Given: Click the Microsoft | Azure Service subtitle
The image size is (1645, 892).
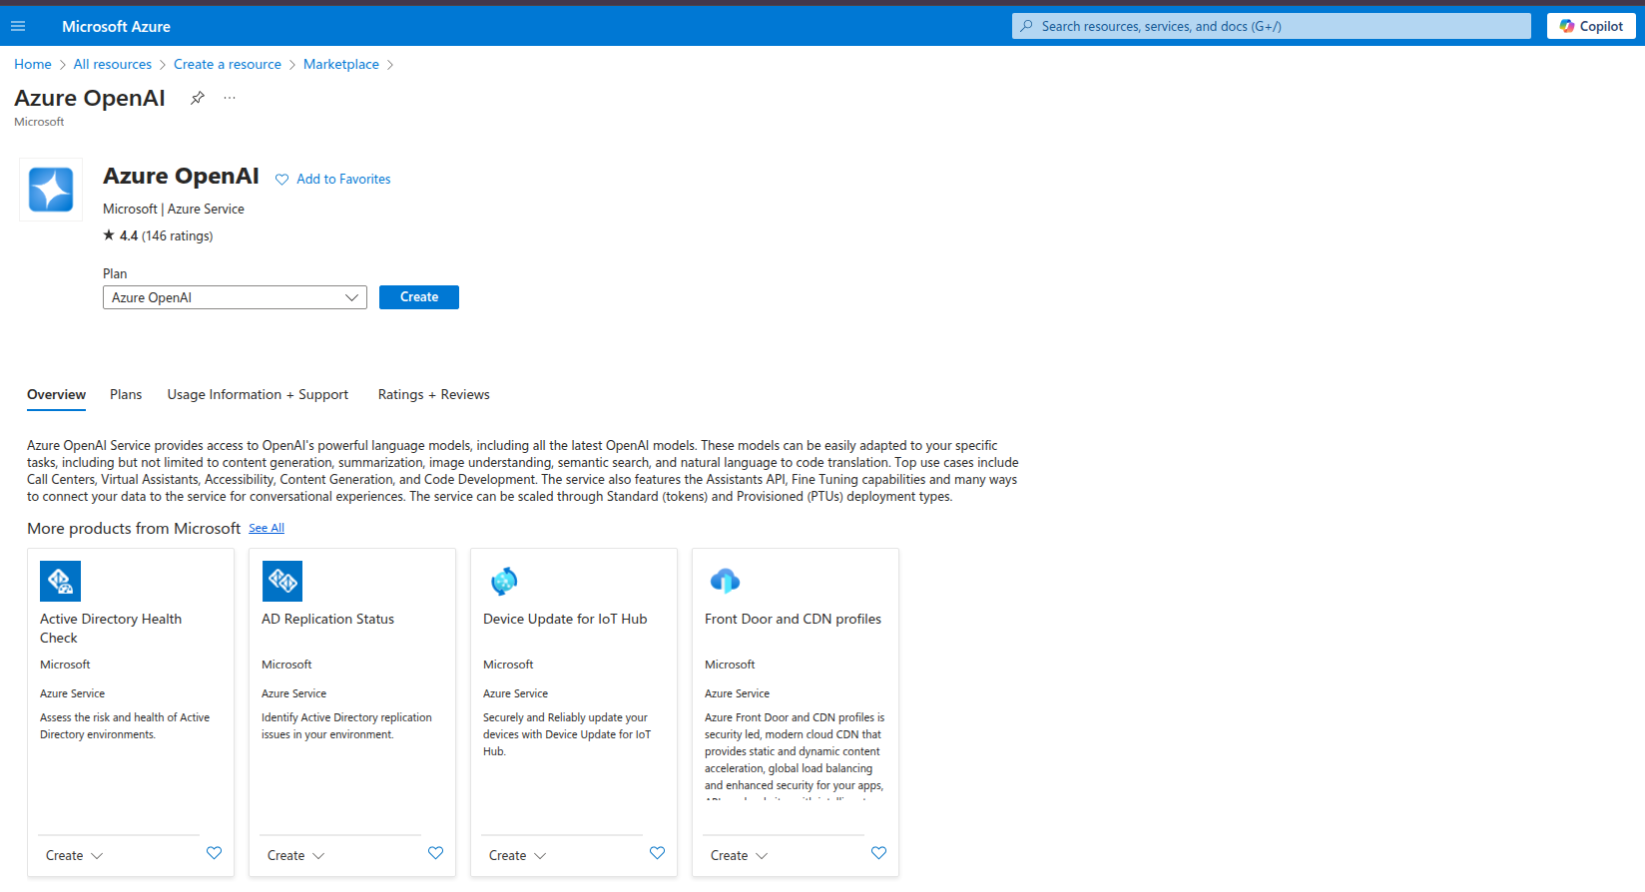Looking at the screenshot, I should click(x=174, y=210).
